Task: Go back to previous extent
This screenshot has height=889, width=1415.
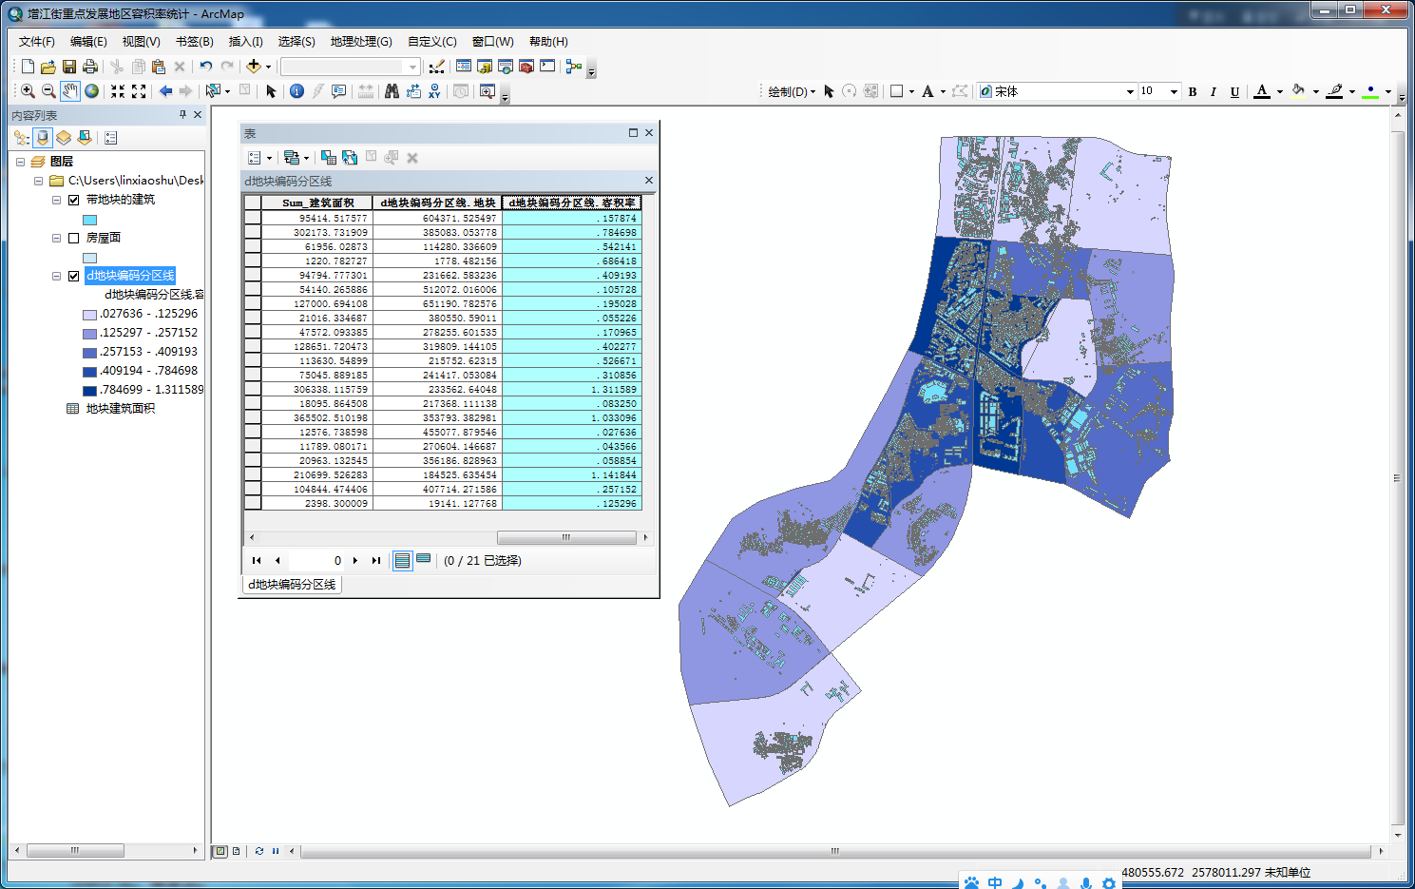Action: tap(165, 91)
